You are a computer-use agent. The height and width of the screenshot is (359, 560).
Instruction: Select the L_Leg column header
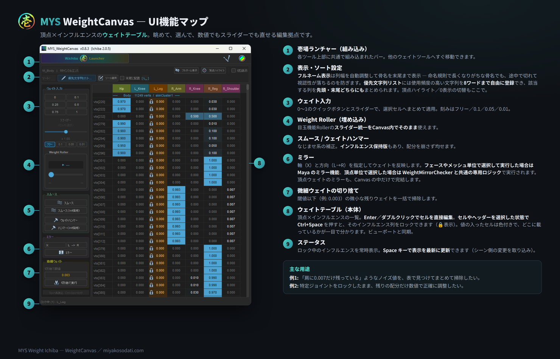click(158, 88)
